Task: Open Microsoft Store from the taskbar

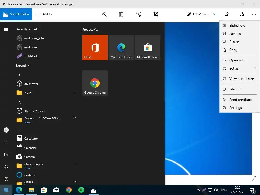Action: click(44, 190)
